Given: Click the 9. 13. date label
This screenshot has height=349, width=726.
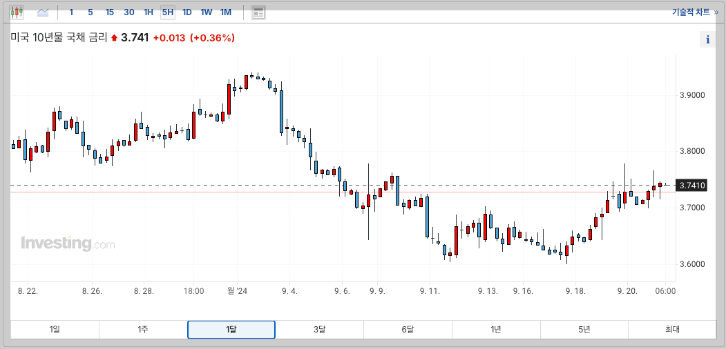Looking at the screenshot, I should [488, 292].
